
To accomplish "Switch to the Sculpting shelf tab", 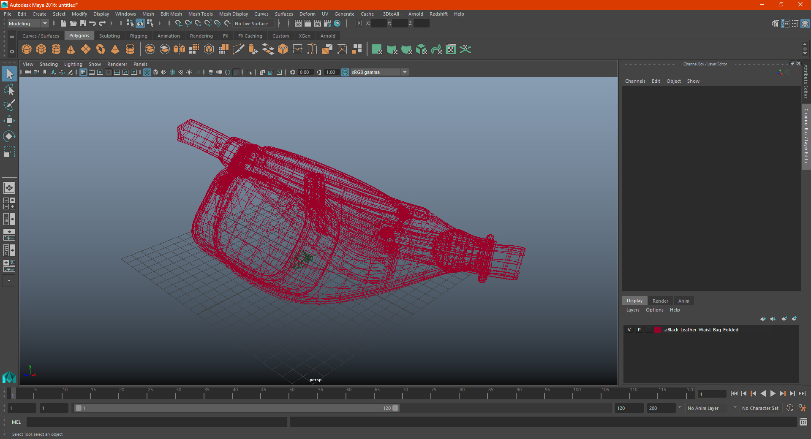I will pyautogui.click(x=109, y=36).
